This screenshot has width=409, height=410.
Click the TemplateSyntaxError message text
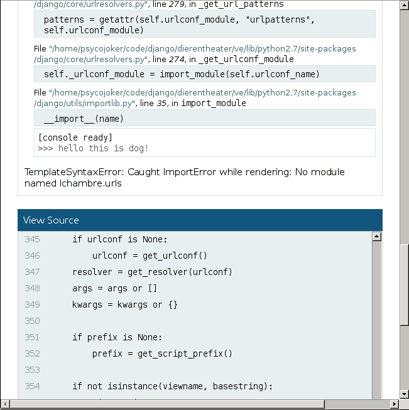184,178
